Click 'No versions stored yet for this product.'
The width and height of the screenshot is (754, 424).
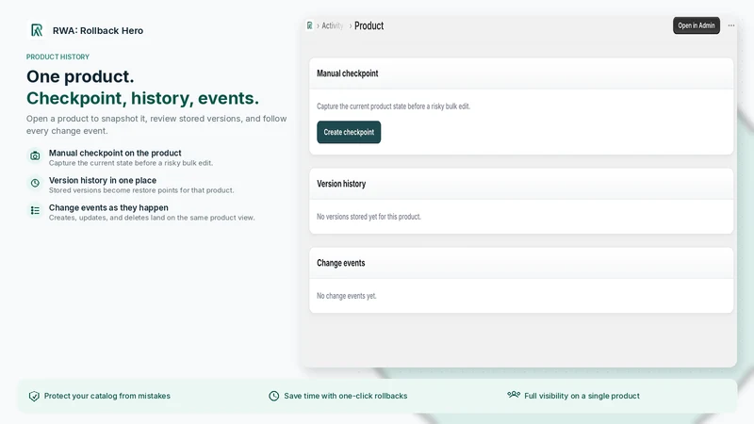tap(369, 217)
